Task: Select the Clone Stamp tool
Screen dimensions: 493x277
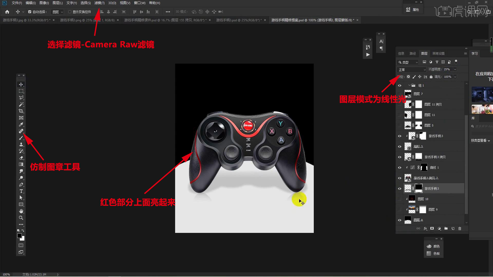Action: pyautogui.click(x=21, y=144)
